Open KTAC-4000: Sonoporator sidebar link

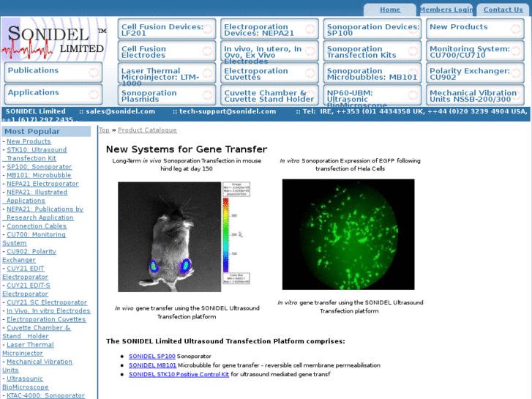pyautogui.click(x=46, y=395)
